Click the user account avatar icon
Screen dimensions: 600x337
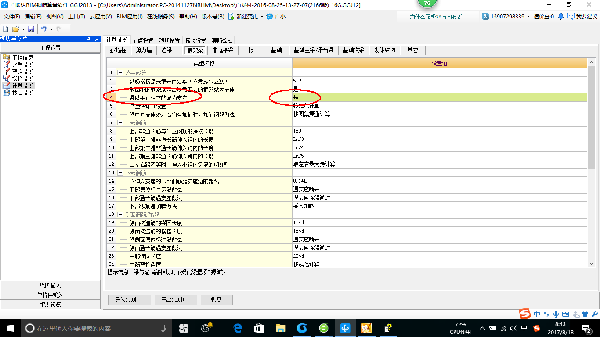click(485, 16)
